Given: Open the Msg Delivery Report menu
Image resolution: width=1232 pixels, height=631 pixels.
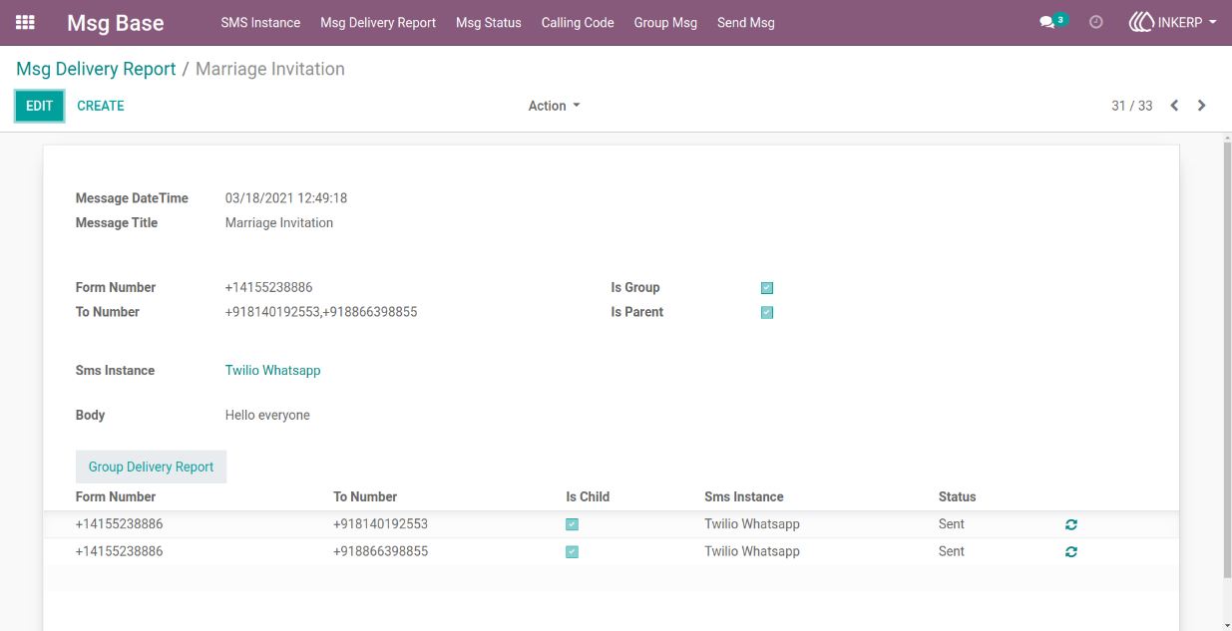Looking at the screenshot, I should pyautogui.click(x=378, y=22).
